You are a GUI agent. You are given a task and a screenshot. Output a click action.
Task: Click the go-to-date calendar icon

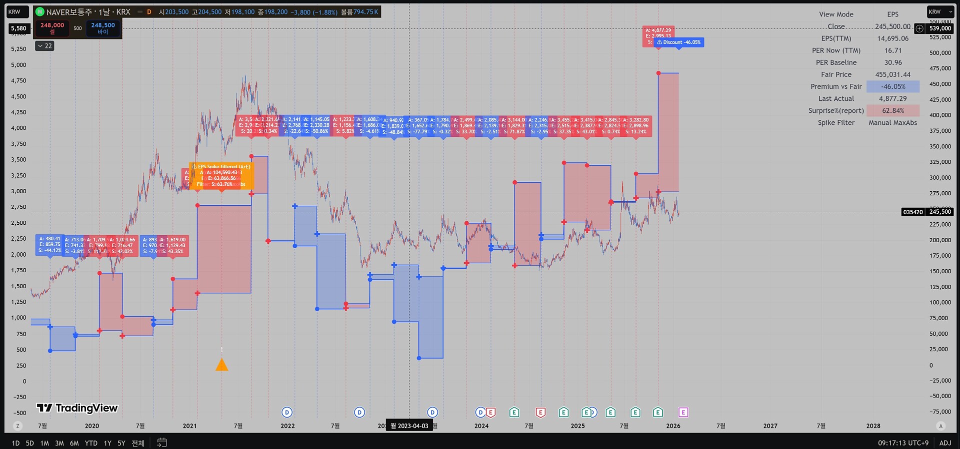click(x=162, y=443)
